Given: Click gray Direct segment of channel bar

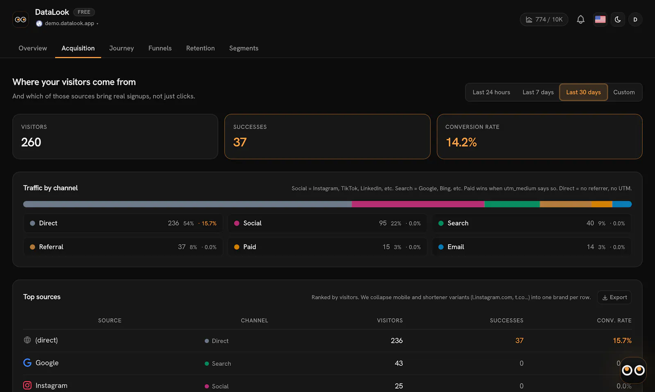Looking at the screenshot, I should pyautogui.click(x=187, y=204).
